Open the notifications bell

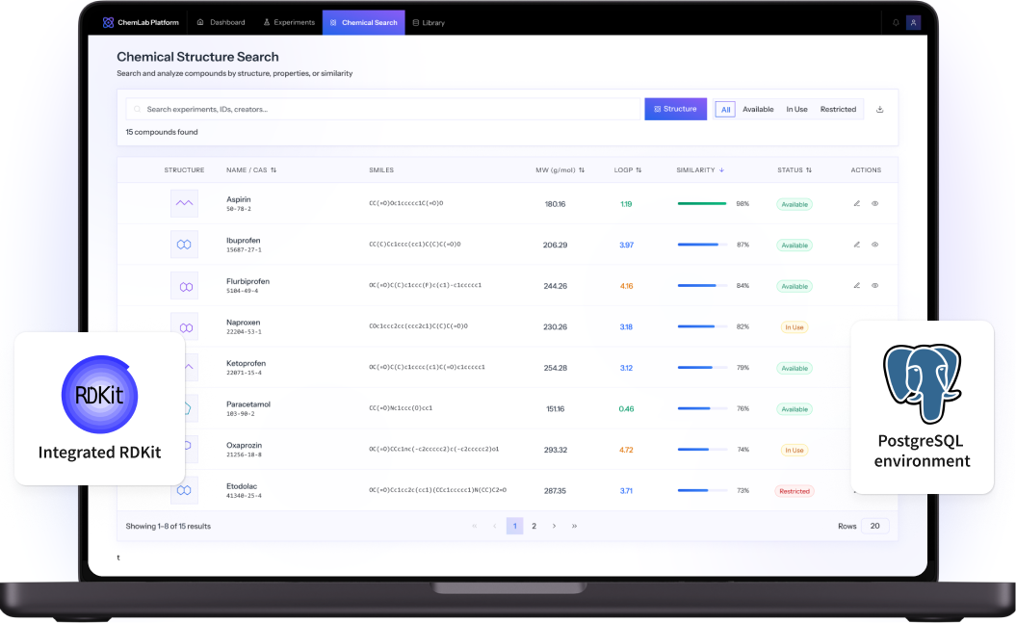896,23
